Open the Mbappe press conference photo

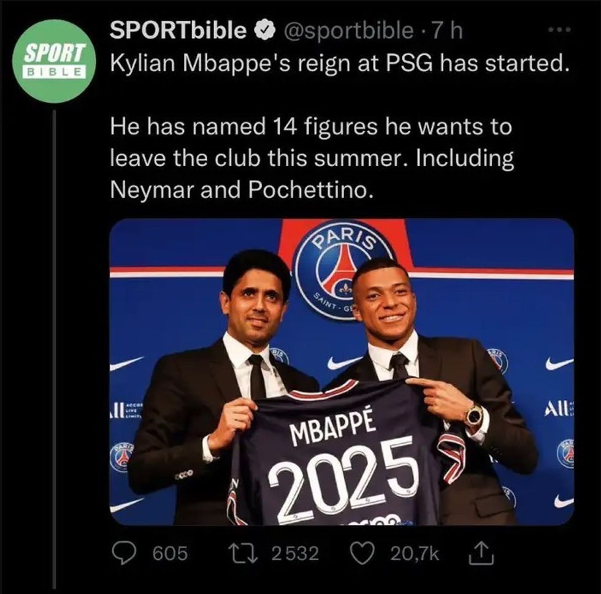pos(340,374)
